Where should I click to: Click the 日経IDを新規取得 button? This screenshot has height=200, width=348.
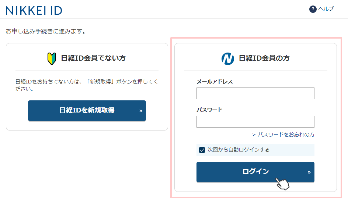[x=87, y=111]
